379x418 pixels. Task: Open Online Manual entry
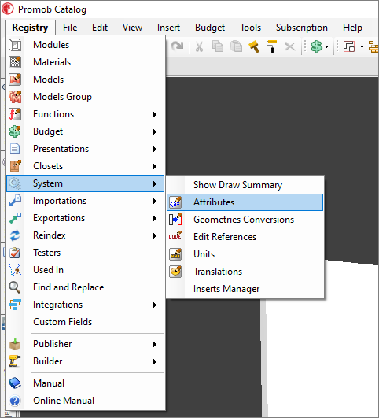(x=85, y=401)
